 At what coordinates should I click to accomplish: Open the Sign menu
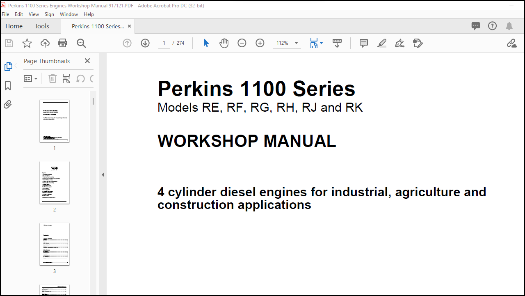[x=49, y=14]
